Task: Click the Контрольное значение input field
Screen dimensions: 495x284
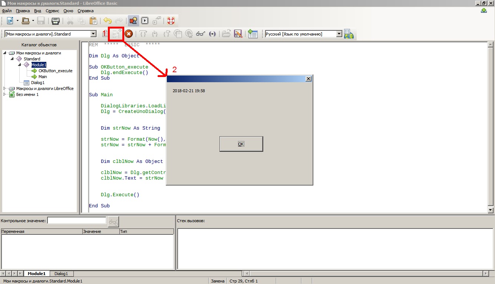Action: coord(77,221)
